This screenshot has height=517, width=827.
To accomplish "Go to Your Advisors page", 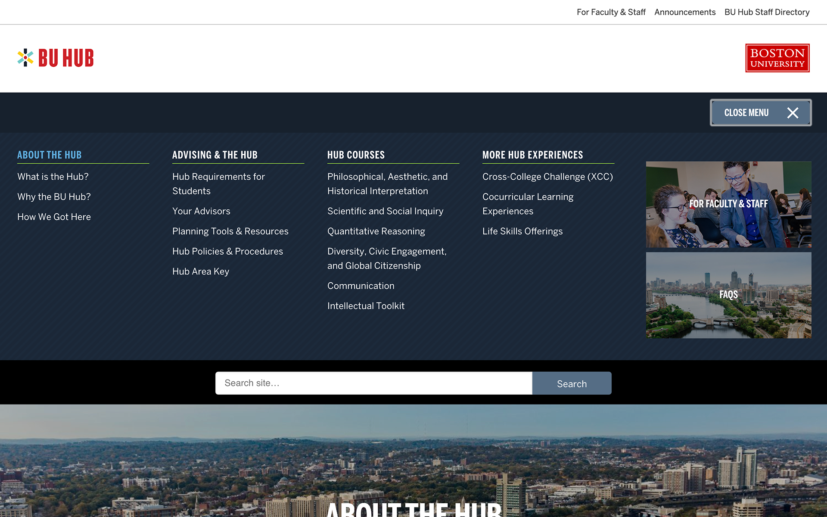I will pos(201,211).
